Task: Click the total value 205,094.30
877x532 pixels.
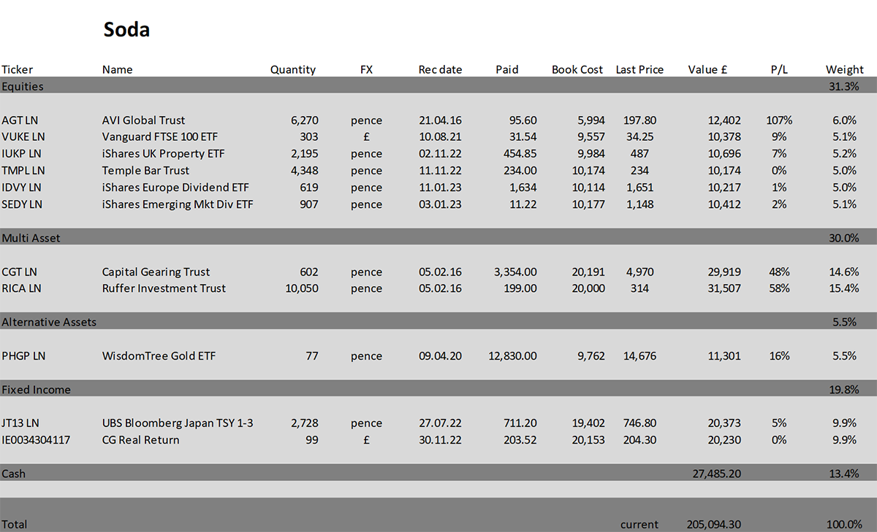Action: [x=714, y=524]
